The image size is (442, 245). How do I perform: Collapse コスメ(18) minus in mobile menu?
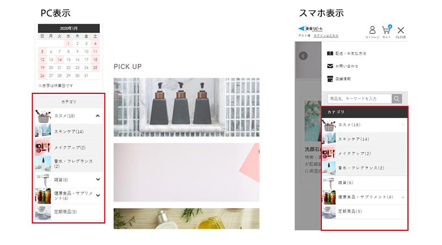403,124
